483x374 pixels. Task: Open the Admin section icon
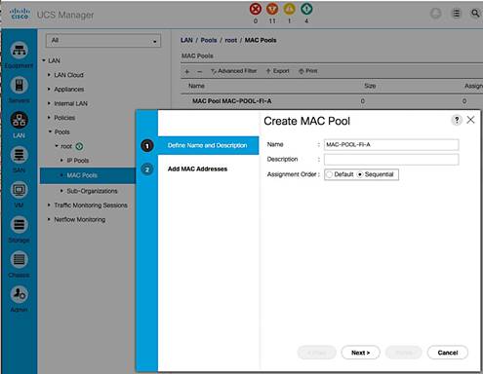click(20, 294)
